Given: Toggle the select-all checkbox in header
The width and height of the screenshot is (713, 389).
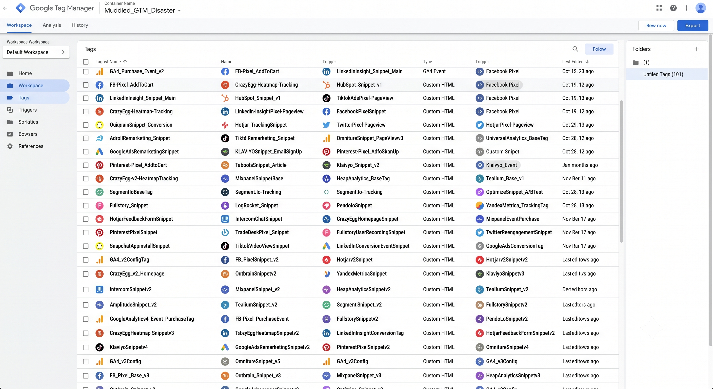Looking at the screenshot, I should [x=86, y=62].
